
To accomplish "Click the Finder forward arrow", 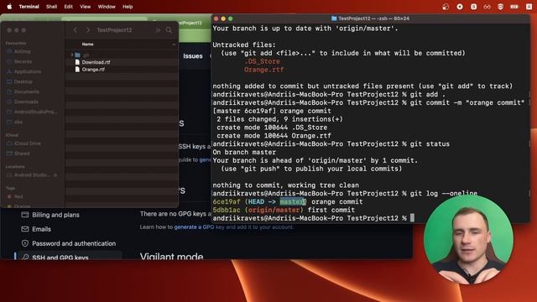I will click(88, 30).
